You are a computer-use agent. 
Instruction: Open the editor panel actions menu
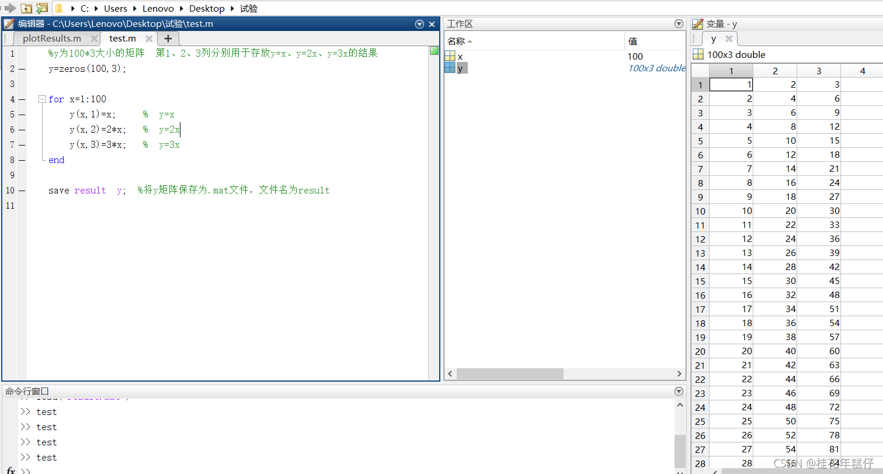419,24
